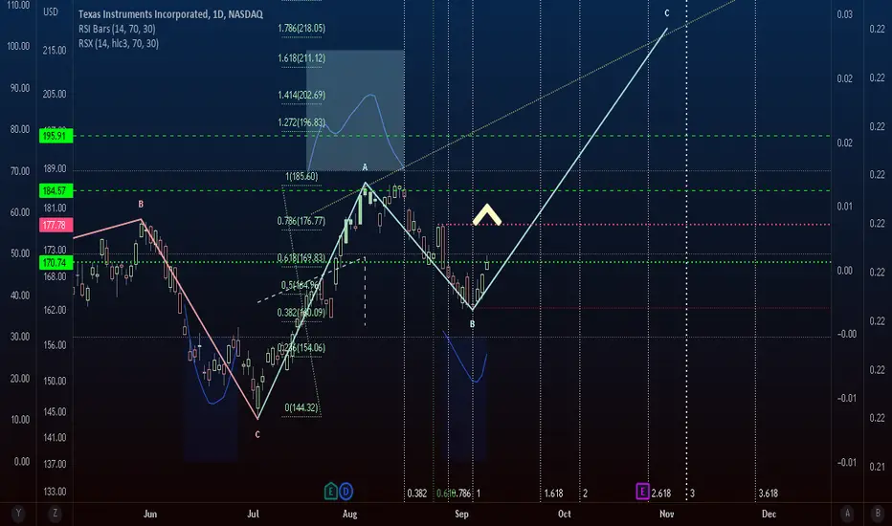Select the 0.236(154.06) Fibonacci level label

[301, 347]
